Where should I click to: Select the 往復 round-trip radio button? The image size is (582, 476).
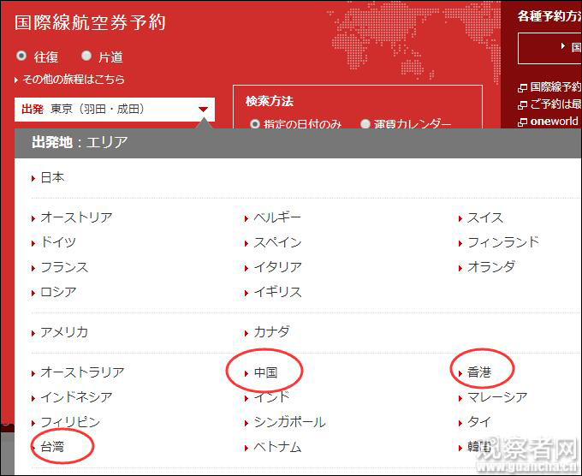coord(21,56)
